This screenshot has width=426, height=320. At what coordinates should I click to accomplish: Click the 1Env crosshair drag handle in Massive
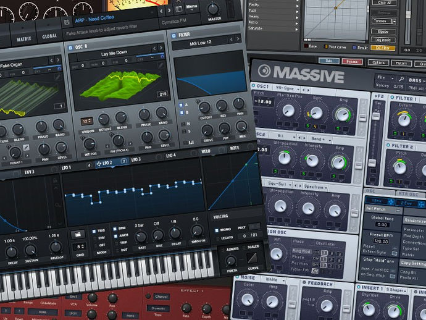click(391, 202)
